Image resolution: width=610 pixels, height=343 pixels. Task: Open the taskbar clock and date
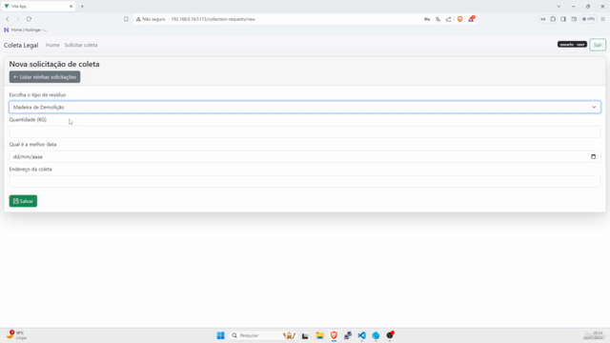593,335
